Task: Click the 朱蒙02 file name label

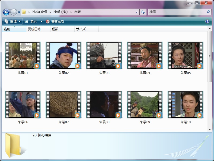Action: tap(64, 73)
